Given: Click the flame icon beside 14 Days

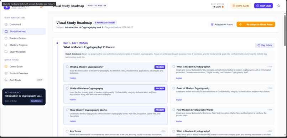Looking at the screenshot, I should (x=223, y=7).
